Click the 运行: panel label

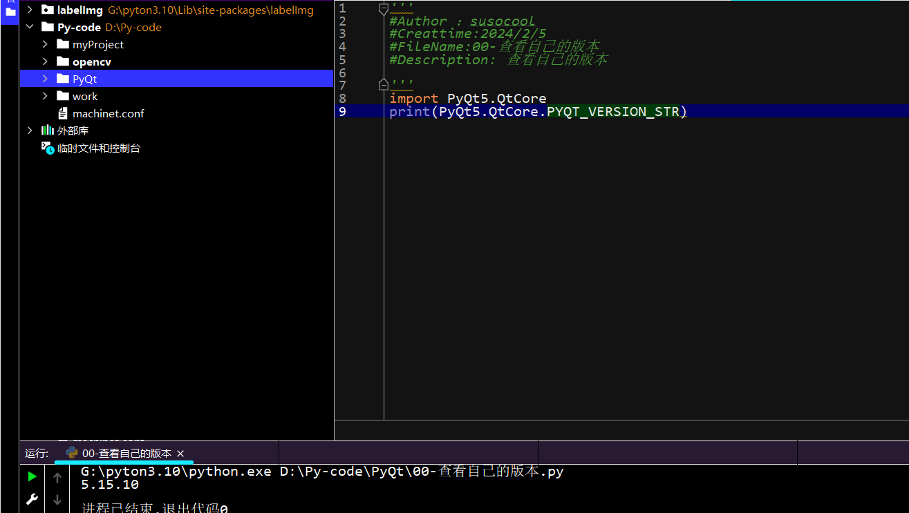pos(37,453)
